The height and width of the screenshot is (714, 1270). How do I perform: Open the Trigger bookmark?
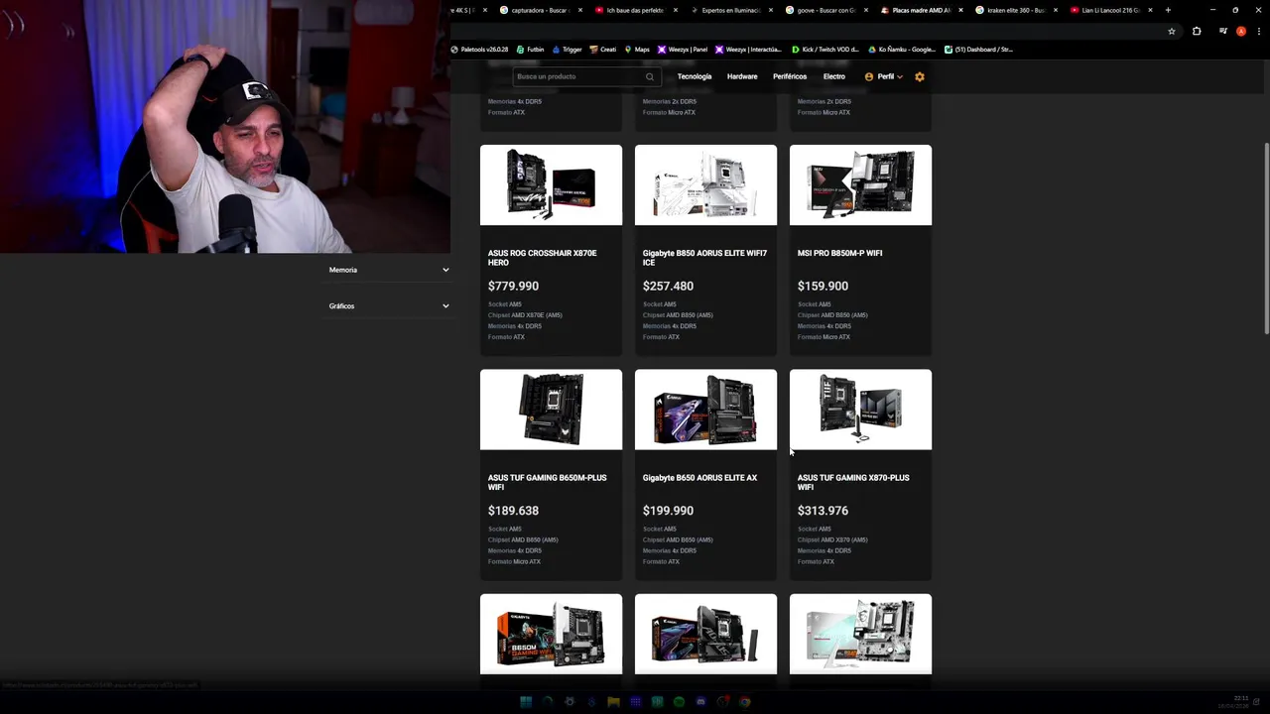[x=567, y=49]
